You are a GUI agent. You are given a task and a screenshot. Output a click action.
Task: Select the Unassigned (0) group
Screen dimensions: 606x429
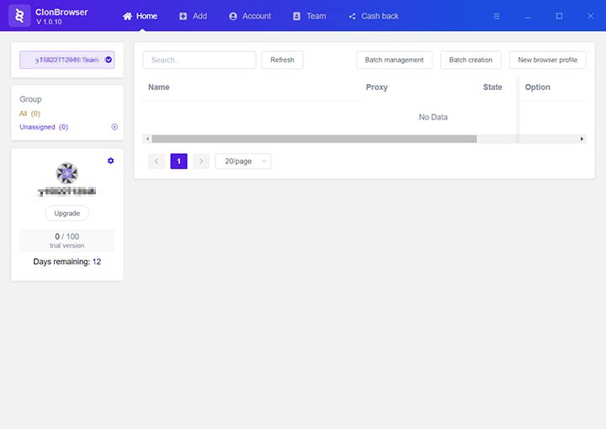click(44, 127)
